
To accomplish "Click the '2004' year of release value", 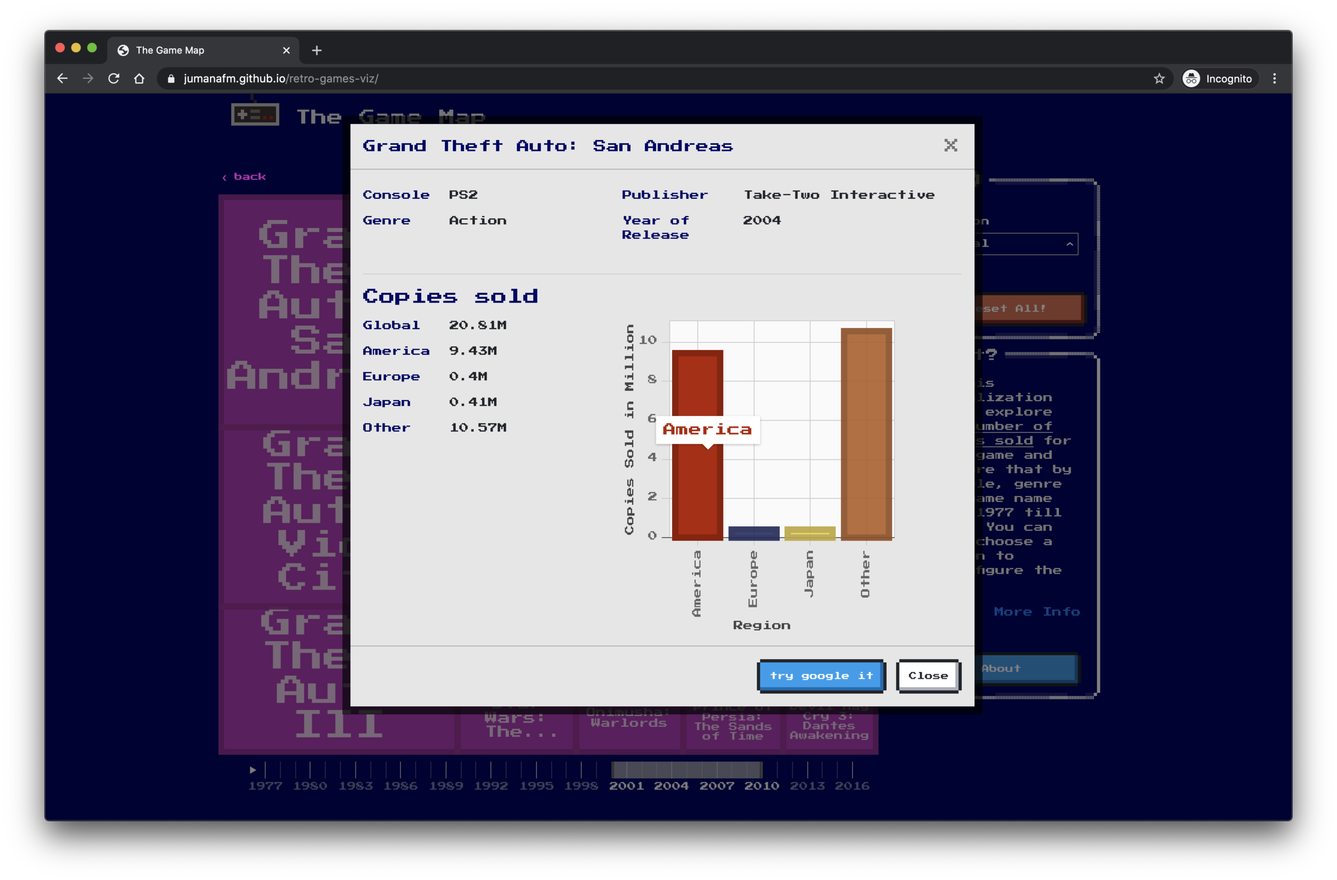I will [762, 221].
